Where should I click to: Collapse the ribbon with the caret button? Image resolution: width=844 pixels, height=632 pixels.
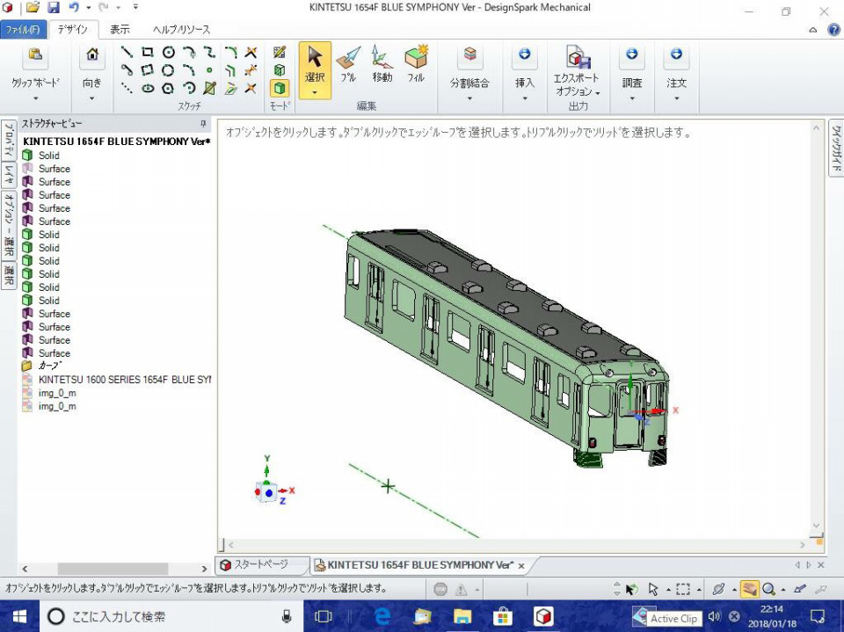(812, 30)
